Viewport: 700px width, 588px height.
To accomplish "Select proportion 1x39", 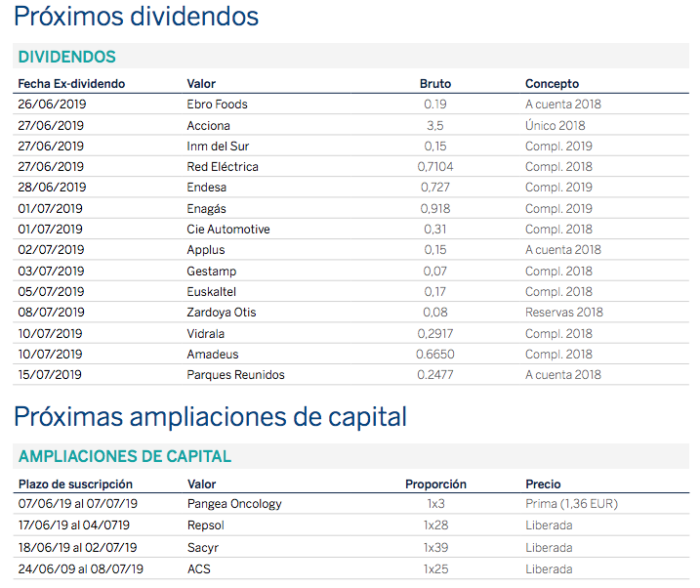I will [435, 547].
